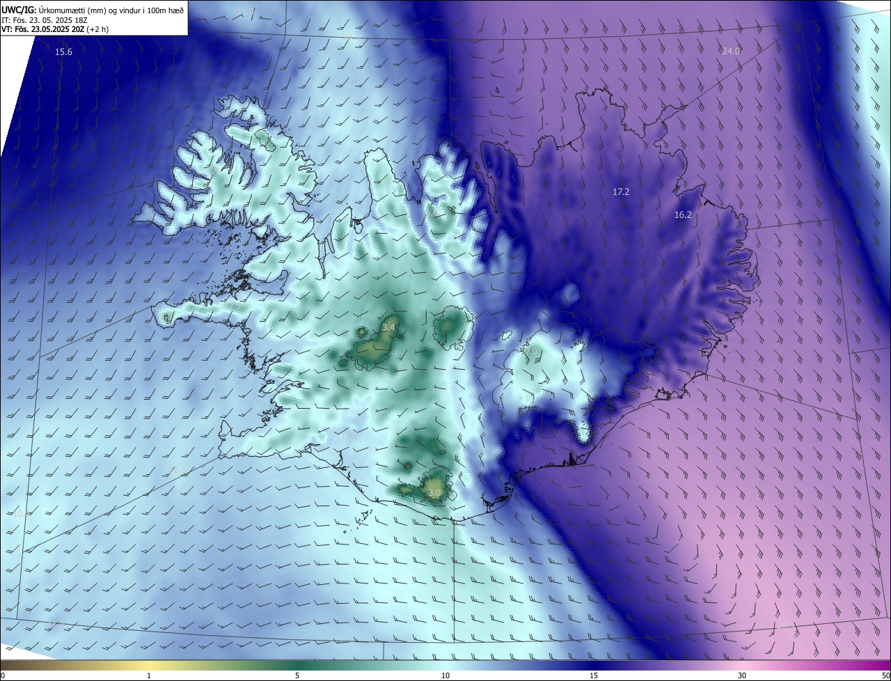The width and height of the screenshot is (891, 681).
Task: Click the title line starting with 'UWC/IG: Úrkomumætti'
Action: coord(93,10)
